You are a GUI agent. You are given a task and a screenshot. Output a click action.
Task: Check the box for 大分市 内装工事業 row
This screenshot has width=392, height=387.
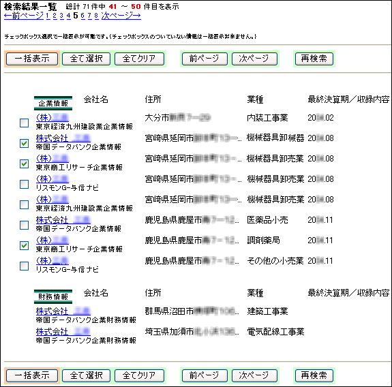tap(25, 123)
